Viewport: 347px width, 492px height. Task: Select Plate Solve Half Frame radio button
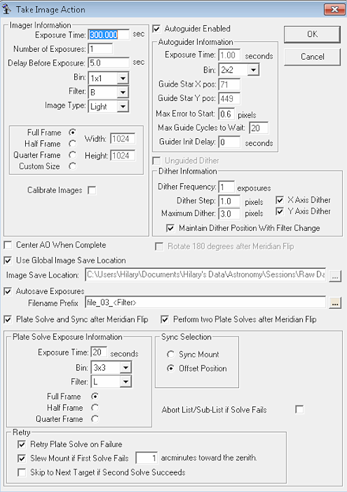95,408
